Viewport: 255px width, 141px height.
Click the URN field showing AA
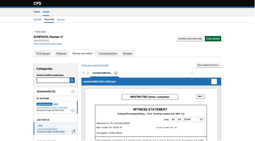click(179, 120)
